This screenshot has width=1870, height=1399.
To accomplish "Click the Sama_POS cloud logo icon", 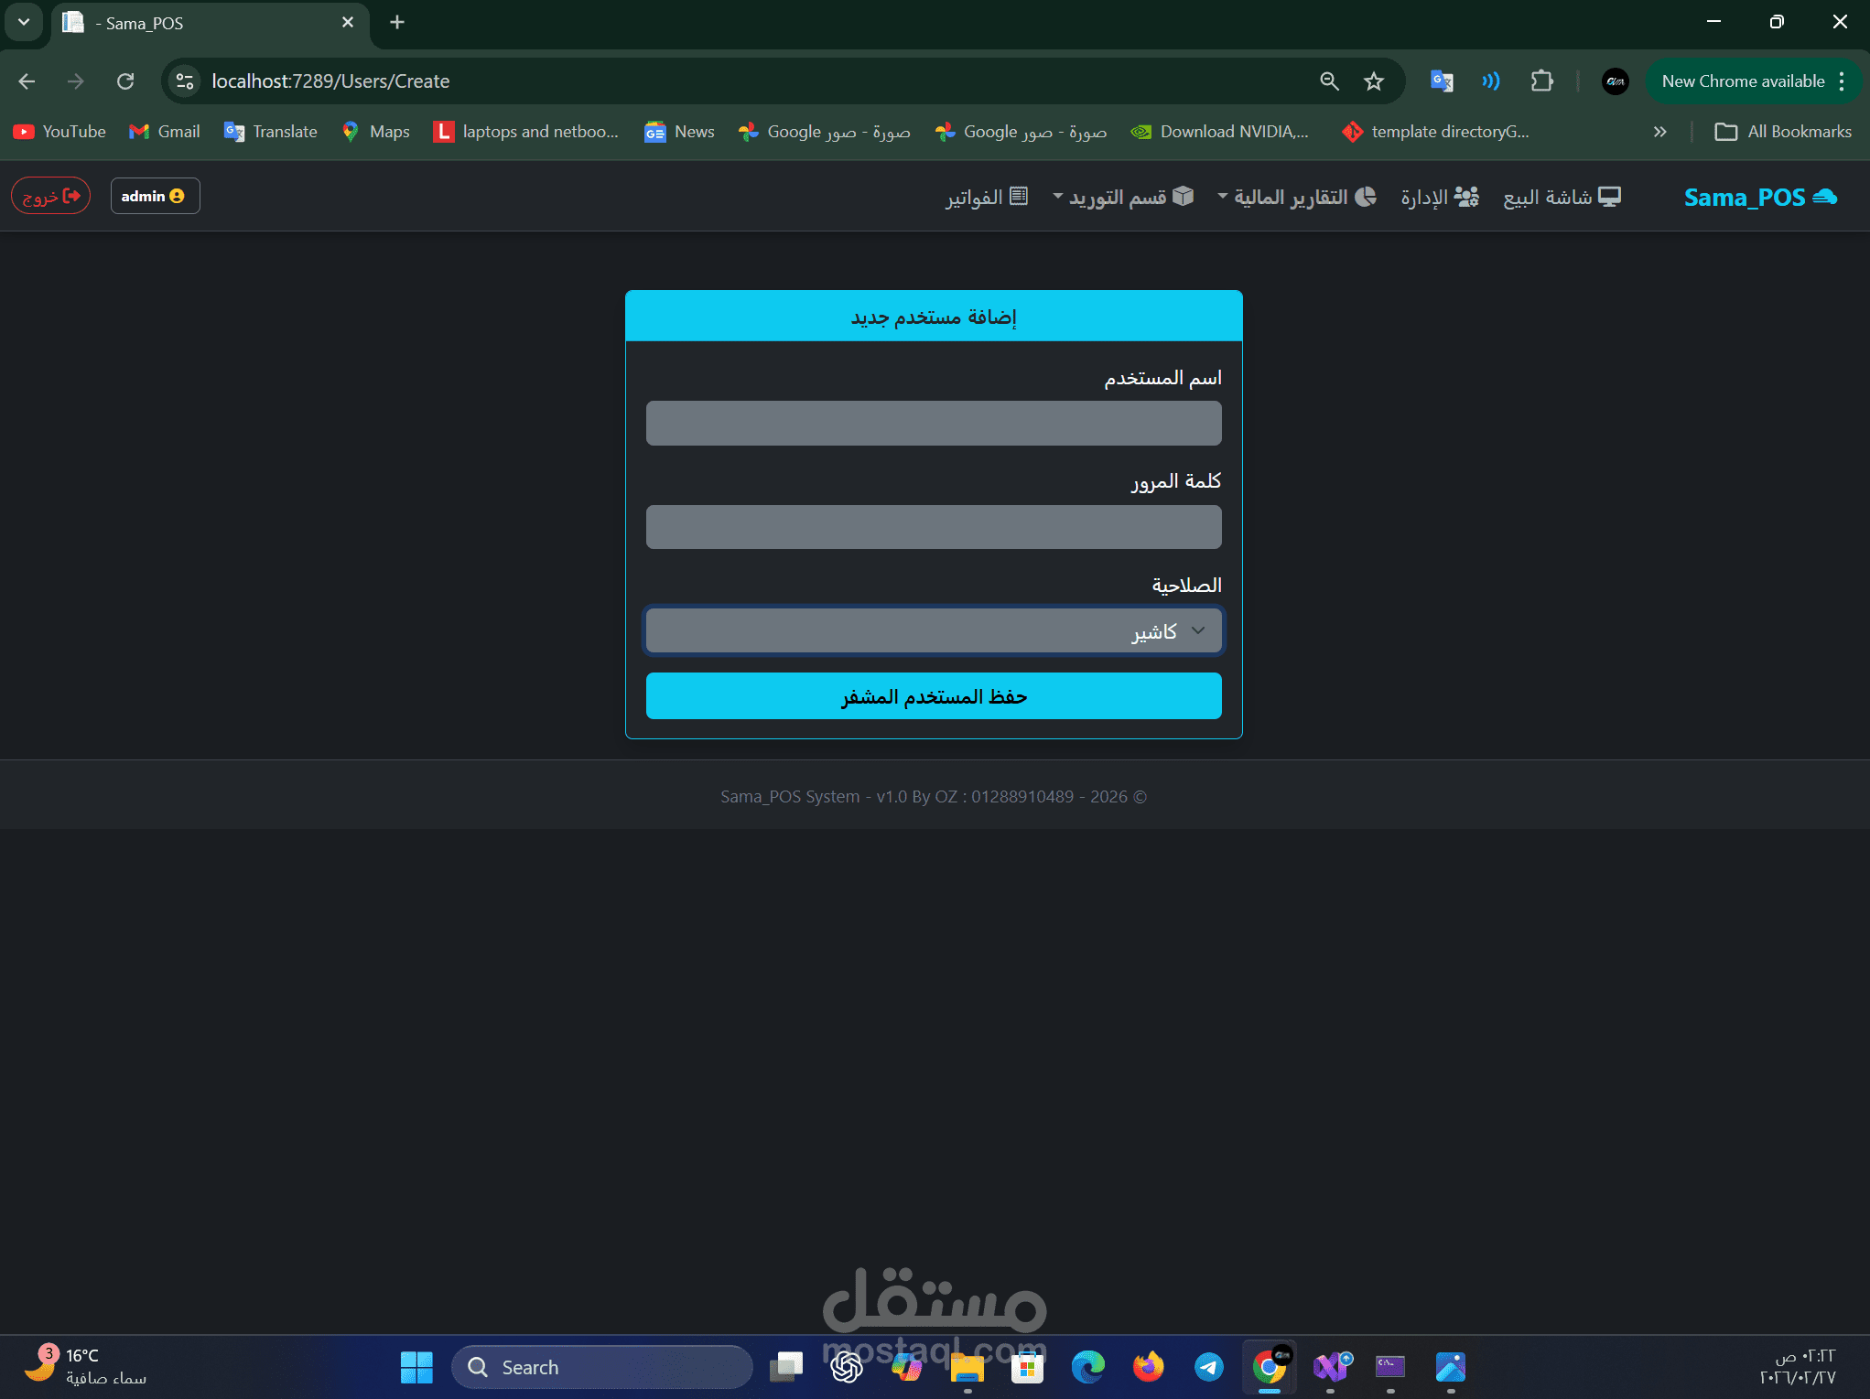I will [1825, 197].
